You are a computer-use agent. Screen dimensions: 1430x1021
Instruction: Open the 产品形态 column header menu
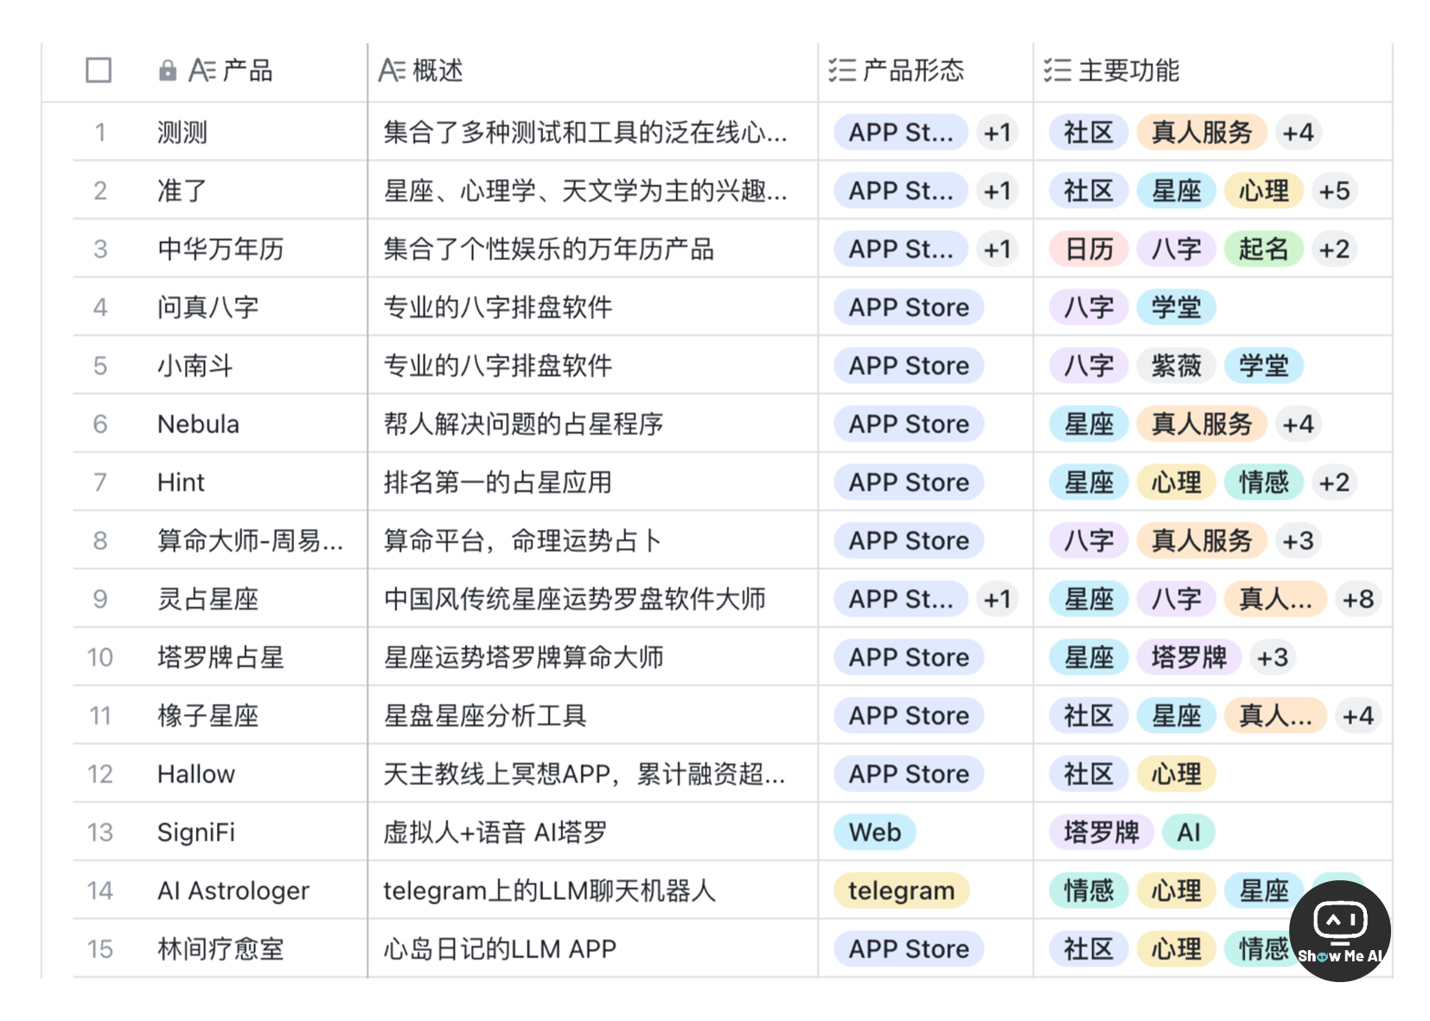tap(913, 70)
